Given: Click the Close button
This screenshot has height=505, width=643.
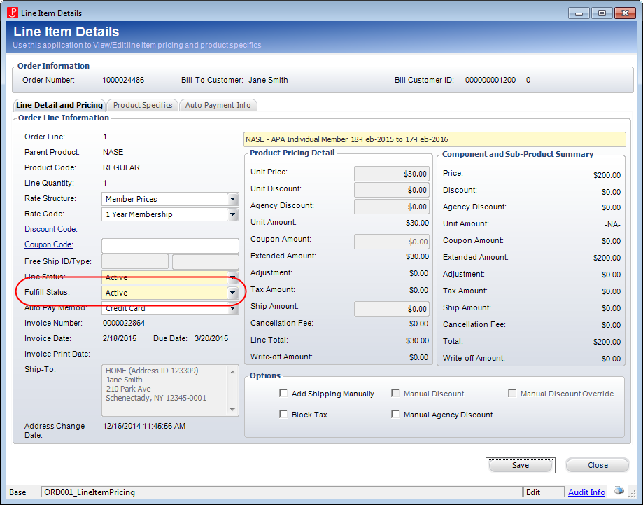Looking at the screenshot, I should pos(598,465).
